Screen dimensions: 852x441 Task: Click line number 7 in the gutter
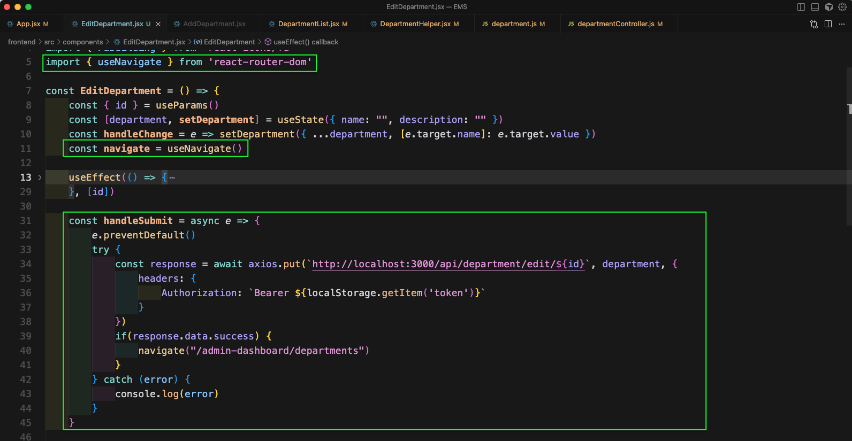[x=28, y=91]
